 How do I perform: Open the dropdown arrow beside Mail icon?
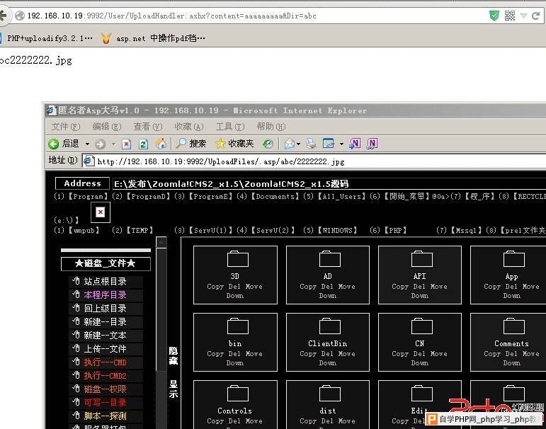coord(298,144)
